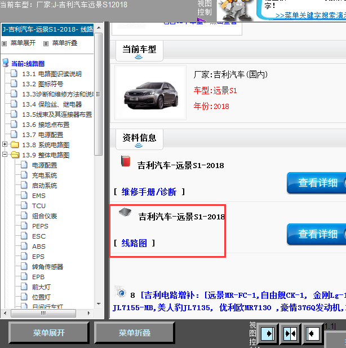Collapse the 13.9 整体电路图 folder
This screenshot has height=348, width=346.
click(5, 155)
